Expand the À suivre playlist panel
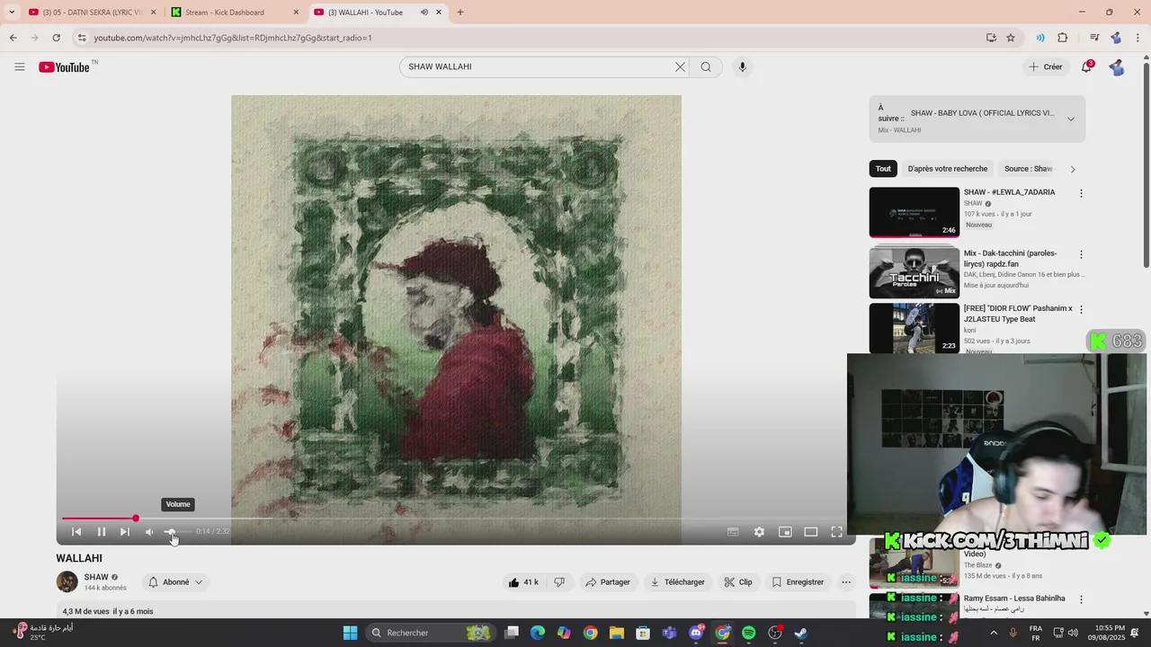This screenshot has width=1151, height=647. [x=1070, y=119]
